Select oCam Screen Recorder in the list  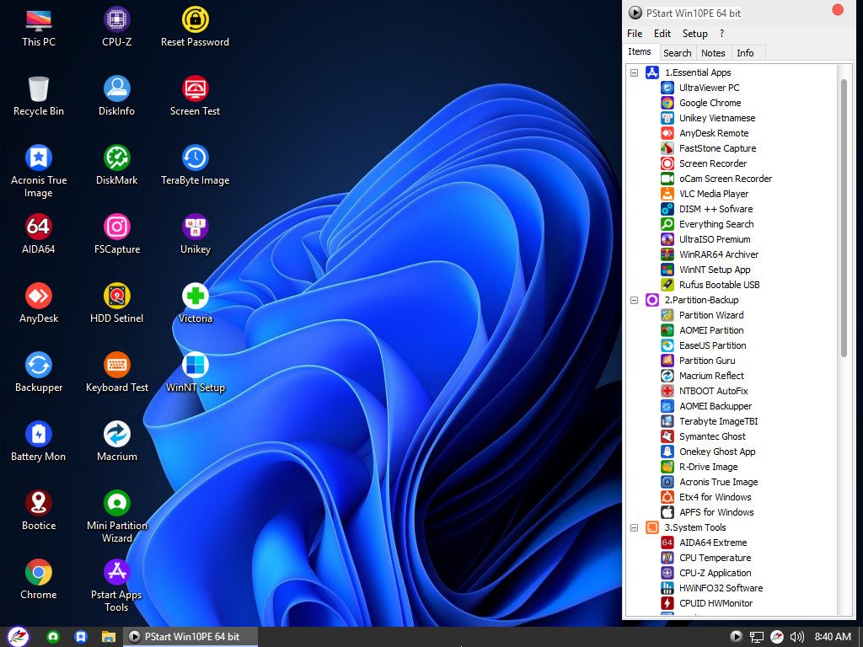tap(726, 179)
